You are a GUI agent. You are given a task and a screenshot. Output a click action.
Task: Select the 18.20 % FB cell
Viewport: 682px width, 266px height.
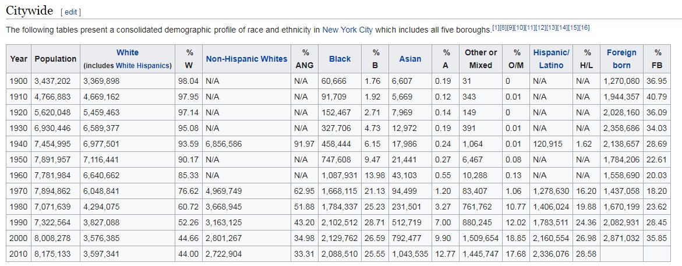click(658, 190)
